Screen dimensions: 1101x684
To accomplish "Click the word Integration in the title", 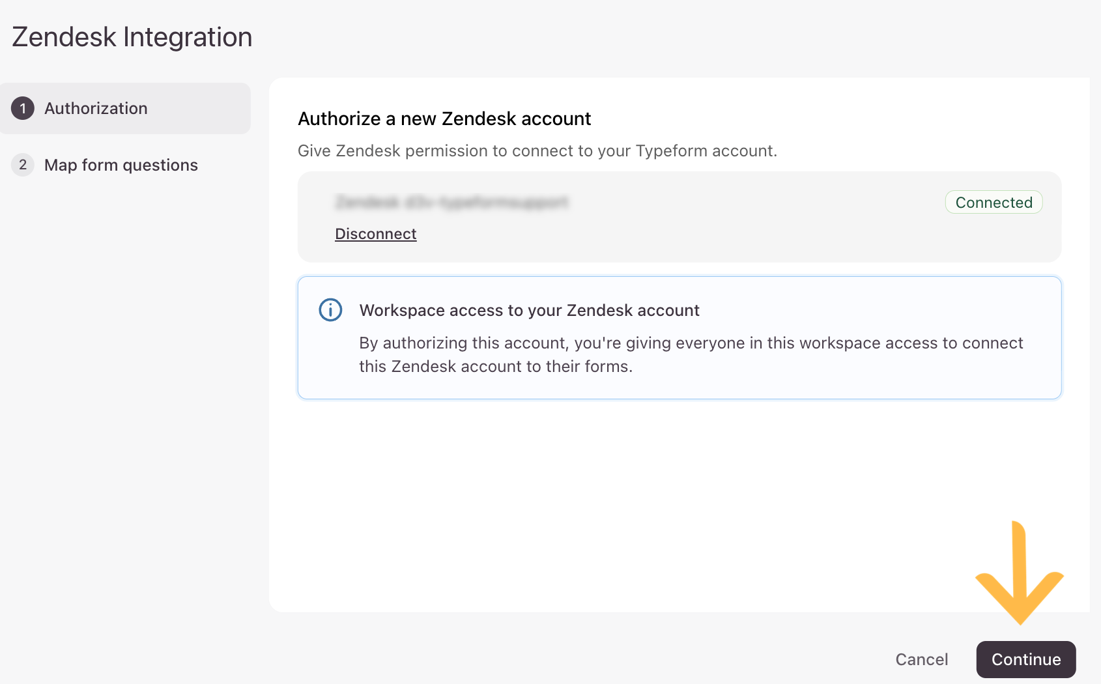I will point(188,37).
